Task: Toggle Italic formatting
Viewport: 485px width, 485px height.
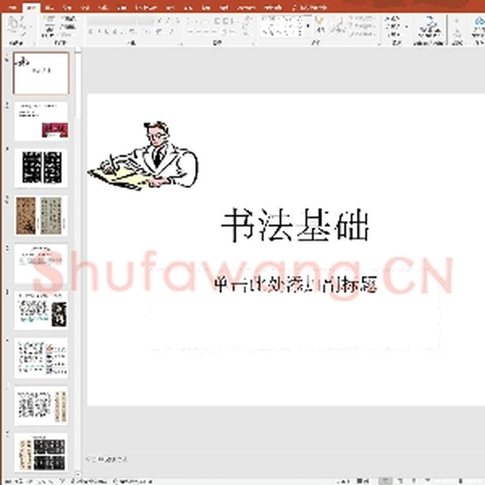Action: click(x=99, y=31)
